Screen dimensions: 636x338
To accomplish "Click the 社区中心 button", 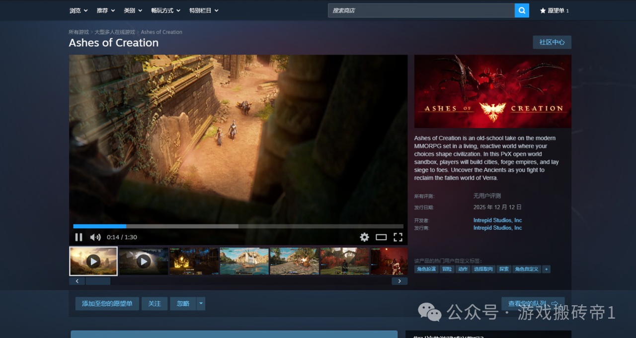I will pyautogui.click(x=552, y=42).
